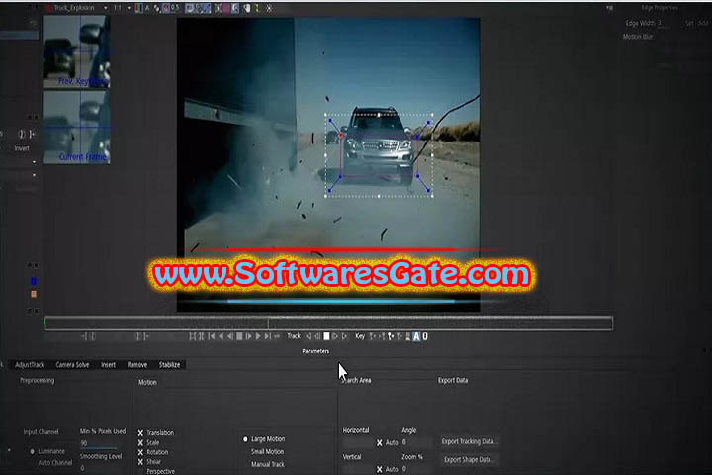Toggle the Translation motion checkbox
This screenshot has width=712, height=475.
(140, 433)
